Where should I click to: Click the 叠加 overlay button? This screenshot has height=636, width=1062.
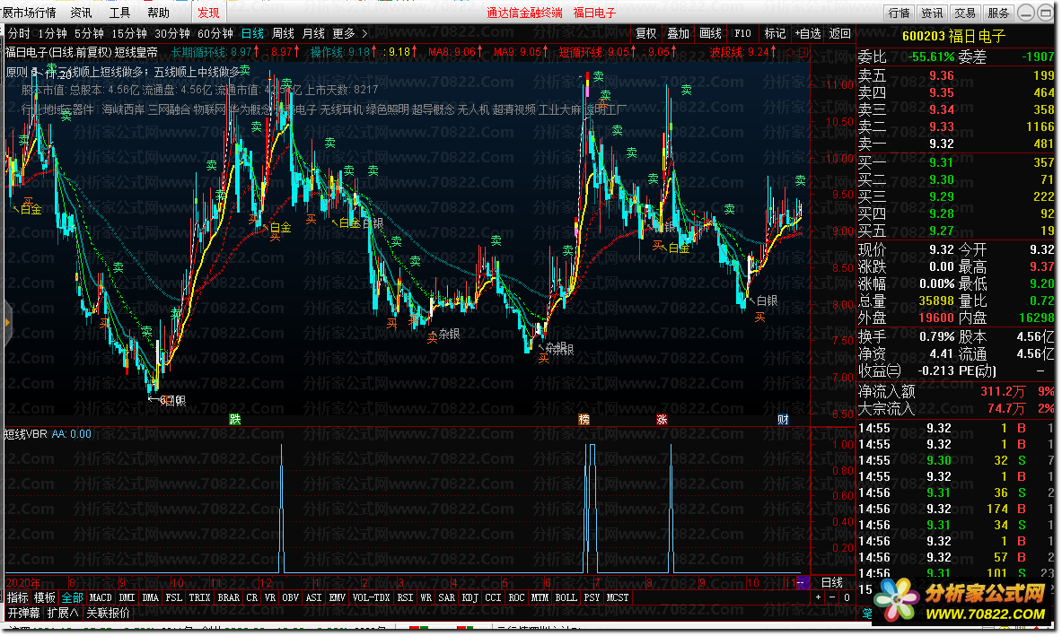pyautogui.click(x=678, y=33)
